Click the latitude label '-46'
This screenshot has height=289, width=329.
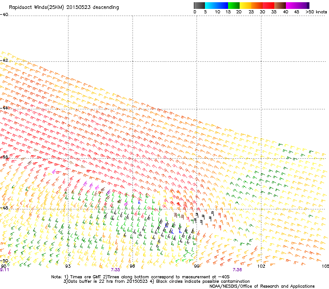4,157
